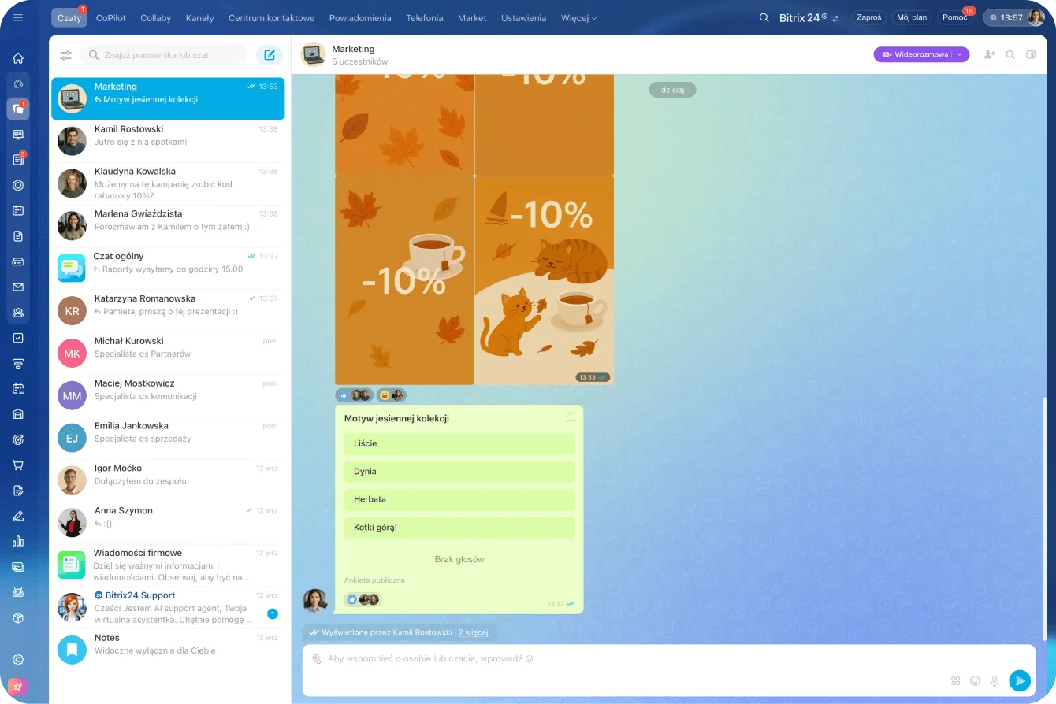The image size is (1056, 704).
Task: Vote for Kotki górą! in the poll
Action: coord(459,527)
